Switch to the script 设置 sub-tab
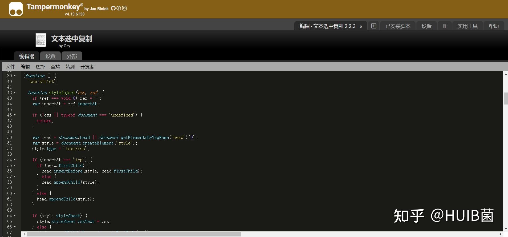Viewport: 508px width, 237px height. click(x=50, y=56)
